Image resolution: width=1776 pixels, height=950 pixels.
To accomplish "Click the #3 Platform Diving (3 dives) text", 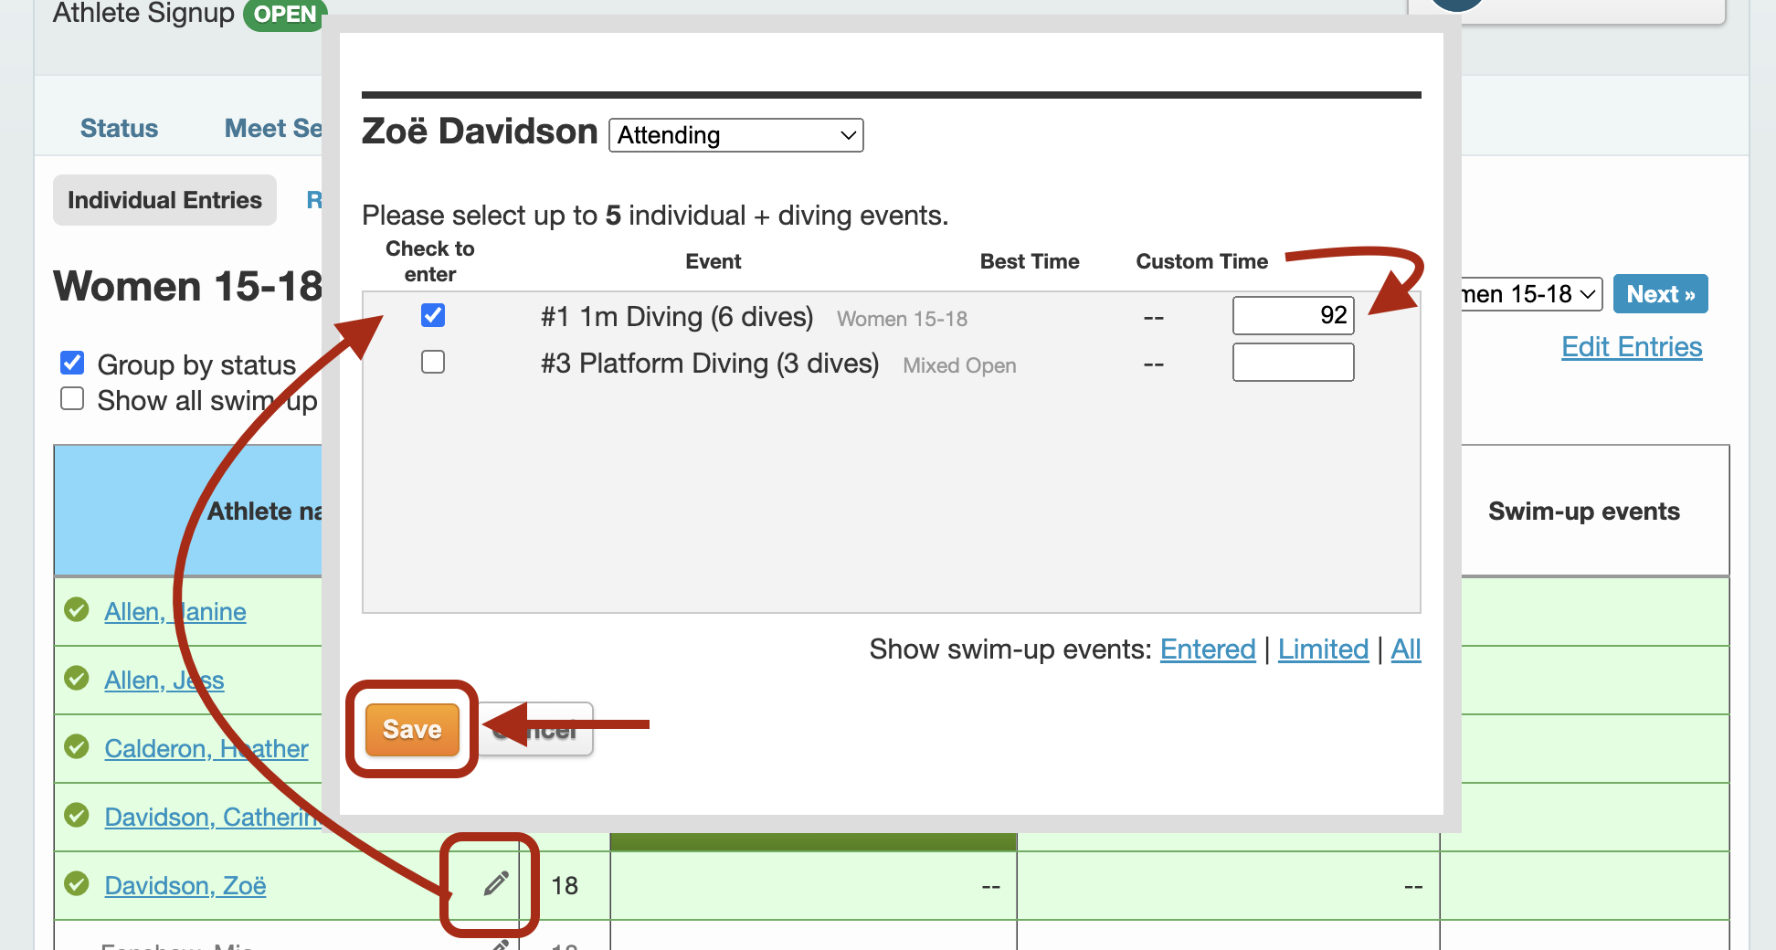I will [x=710, y=363].
